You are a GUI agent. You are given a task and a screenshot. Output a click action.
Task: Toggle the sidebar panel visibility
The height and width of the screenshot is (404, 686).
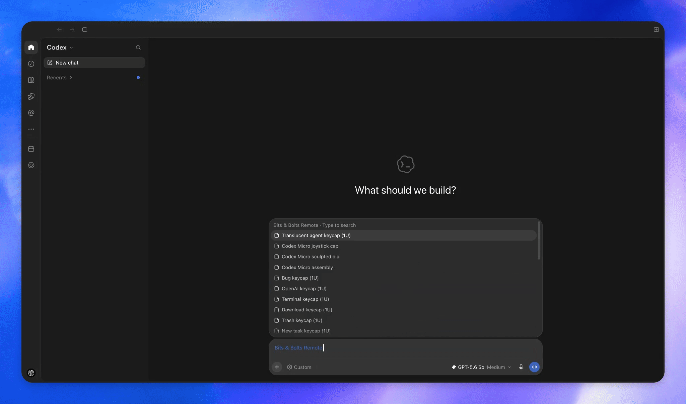[85, 30]
